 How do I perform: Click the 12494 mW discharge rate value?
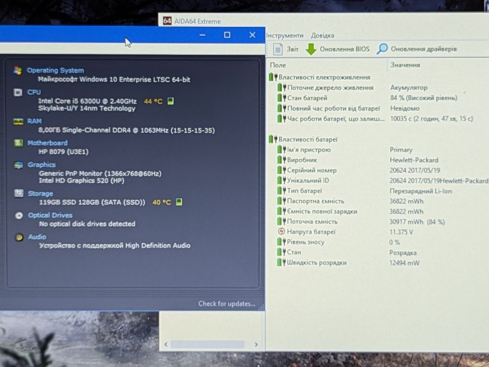pos(404,263)
